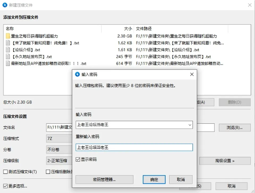This screenshot has height=193, width=255.
Task: Click the 245 字节 size cell
Action: click(x=124, y=57)
